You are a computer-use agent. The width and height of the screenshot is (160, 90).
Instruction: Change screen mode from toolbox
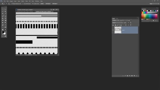pyautogui.click(x=5, y=36)
